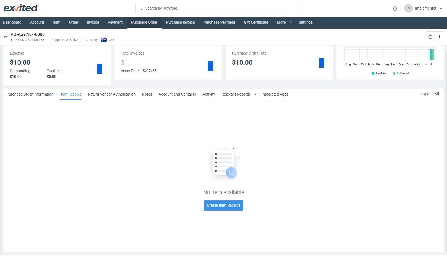Image resolution: width=447 pixels, height=256 pixels.
Task: Click the No Item available message
Action: (224, 192)
